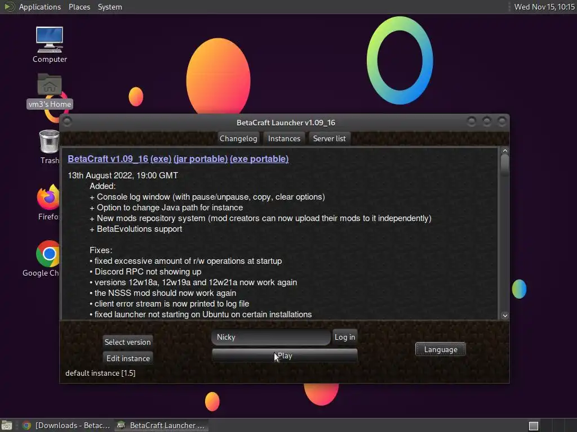
Task: Click the 'BetaEvolutions support' changelog line
Action: tap(136, 229)
